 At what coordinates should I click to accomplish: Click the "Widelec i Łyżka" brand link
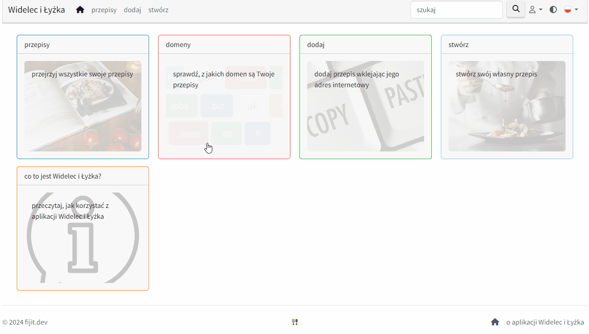[37, 9]
